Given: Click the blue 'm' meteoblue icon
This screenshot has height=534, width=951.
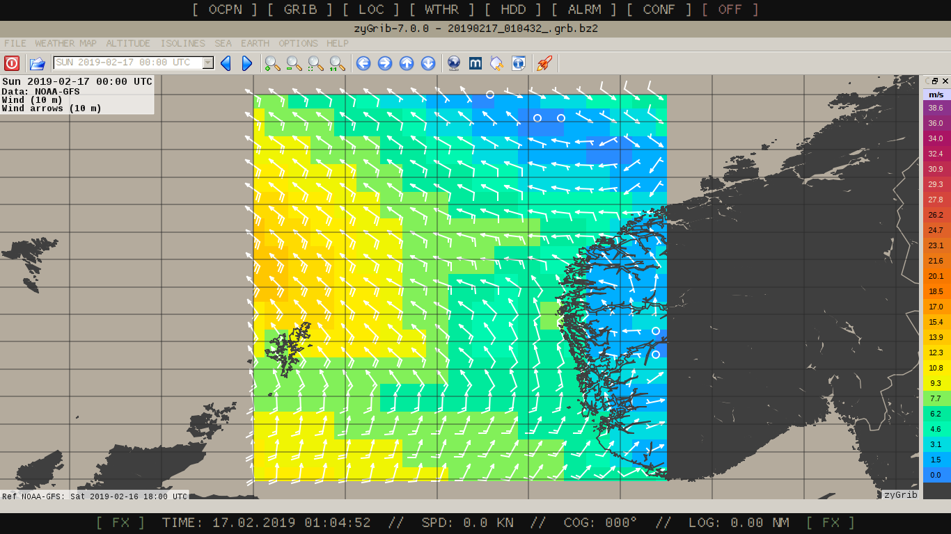Looking at the screenshot, I should click(x=475, y=63).
